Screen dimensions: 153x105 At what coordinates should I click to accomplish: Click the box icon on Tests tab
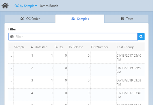(122, 19)
